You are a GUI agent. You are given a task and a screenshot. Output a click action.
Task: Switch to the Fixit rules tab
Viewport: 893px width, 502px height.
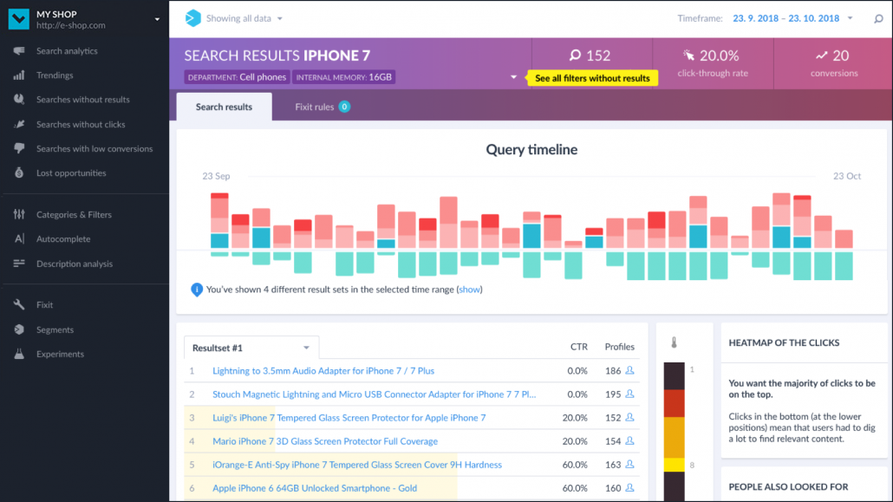tap(323, 107)
